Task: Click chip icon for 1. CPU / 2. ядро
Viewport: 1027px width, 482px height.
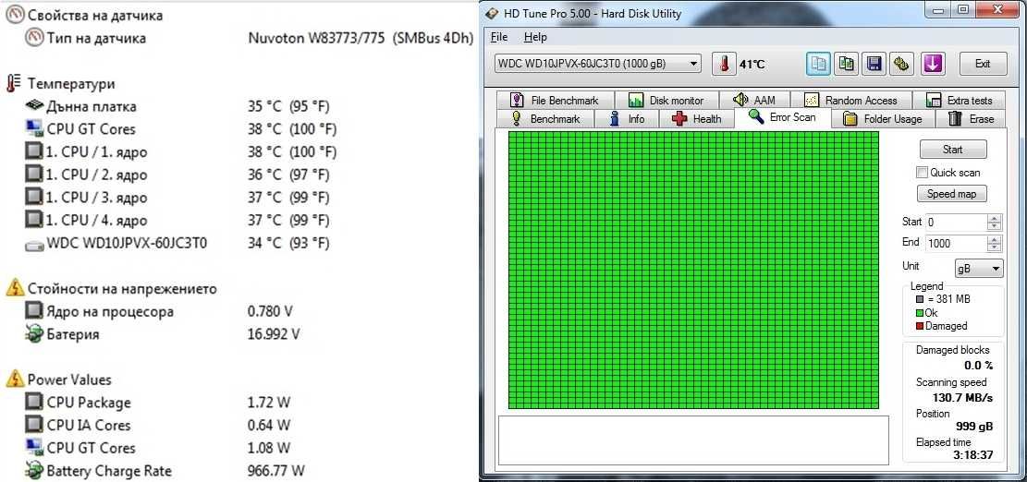Action: (34, 175)
